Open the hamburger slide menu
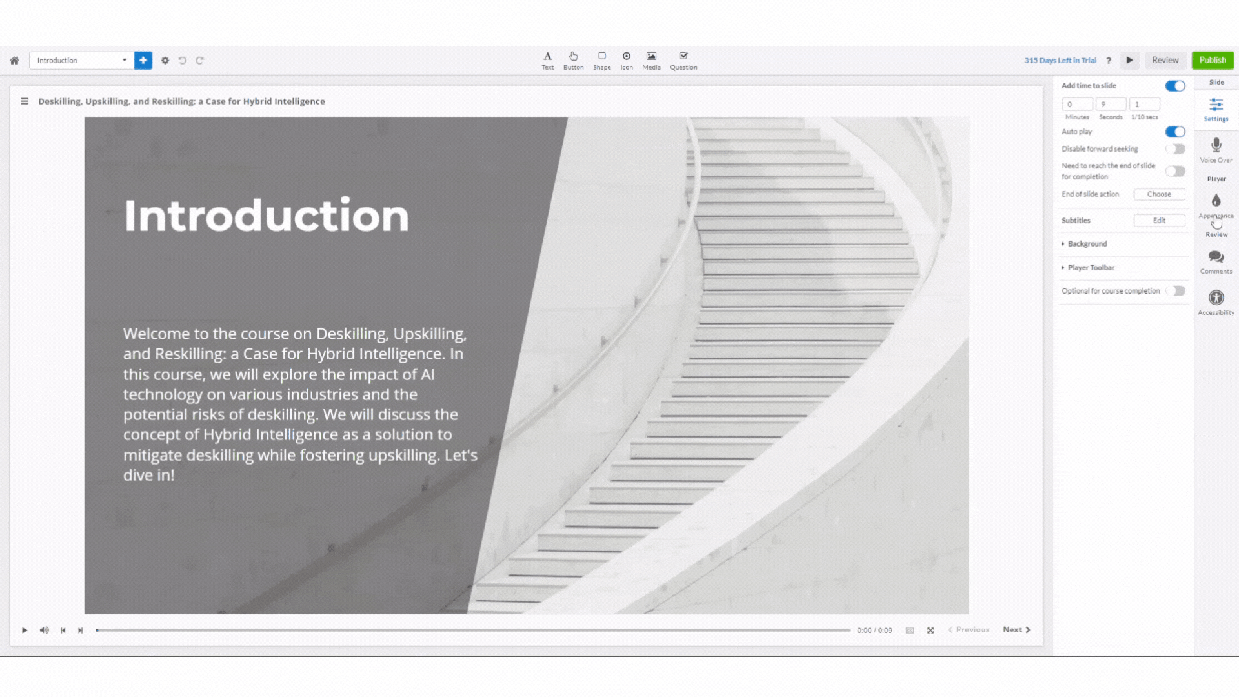This screenshot has width=1239, height=697. click(x=25, y=101)
